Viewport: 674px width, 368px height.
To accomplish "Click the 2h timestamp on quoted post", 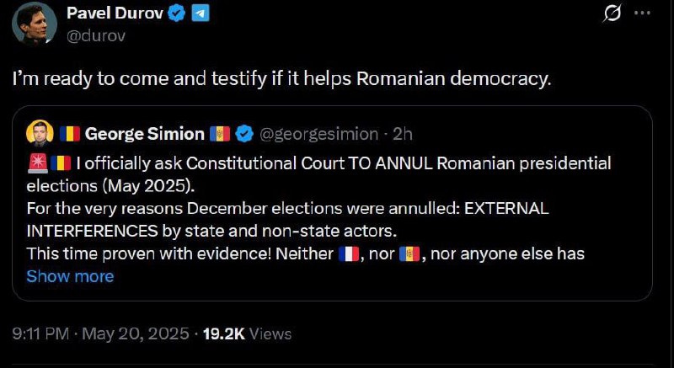I will coord(401,133).
